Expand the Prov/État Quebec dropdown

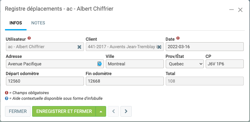[x=185, y=64]
